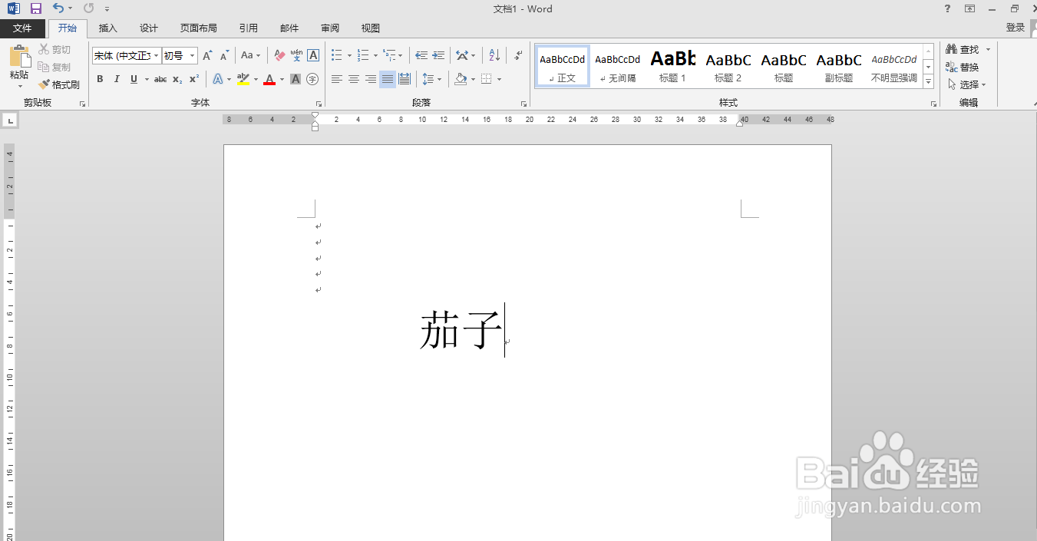Click the Save icon in quick access toolbar
Screen dimensions: 1037x541
coord(36,8)
